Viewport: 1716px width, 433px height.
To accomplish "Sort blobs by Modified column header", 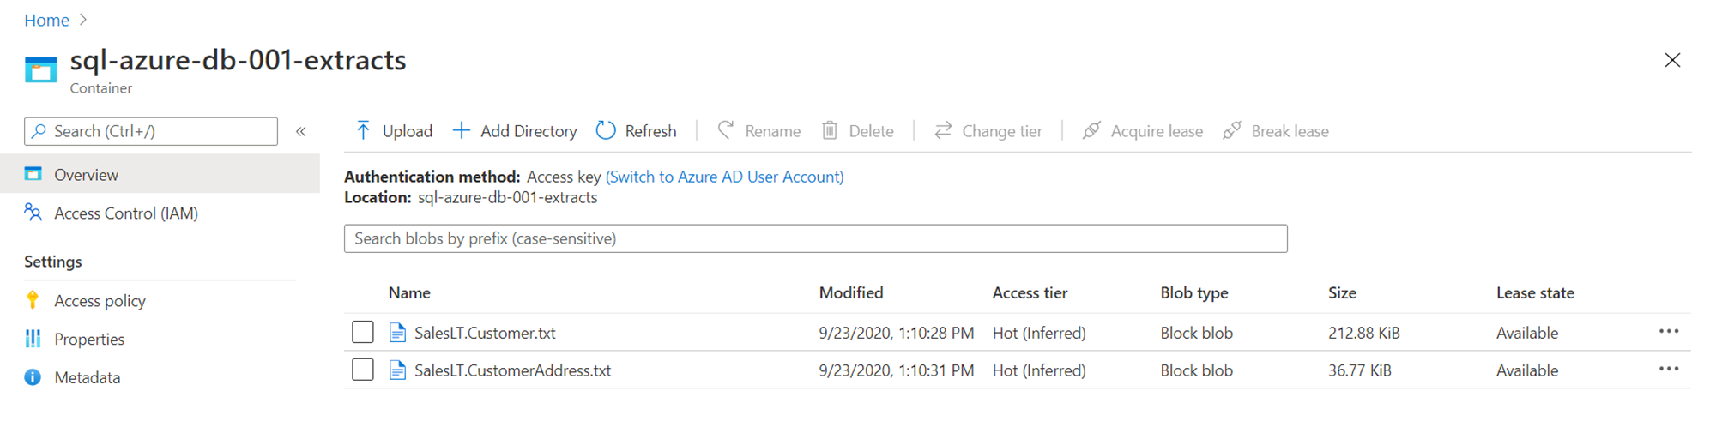I will click(850, 293).
